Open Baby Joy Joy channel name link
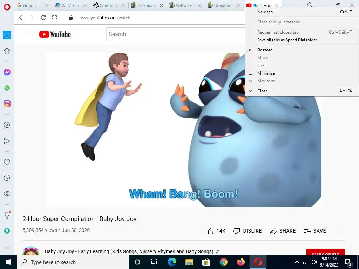359x269 pixels. click(129, 251)
